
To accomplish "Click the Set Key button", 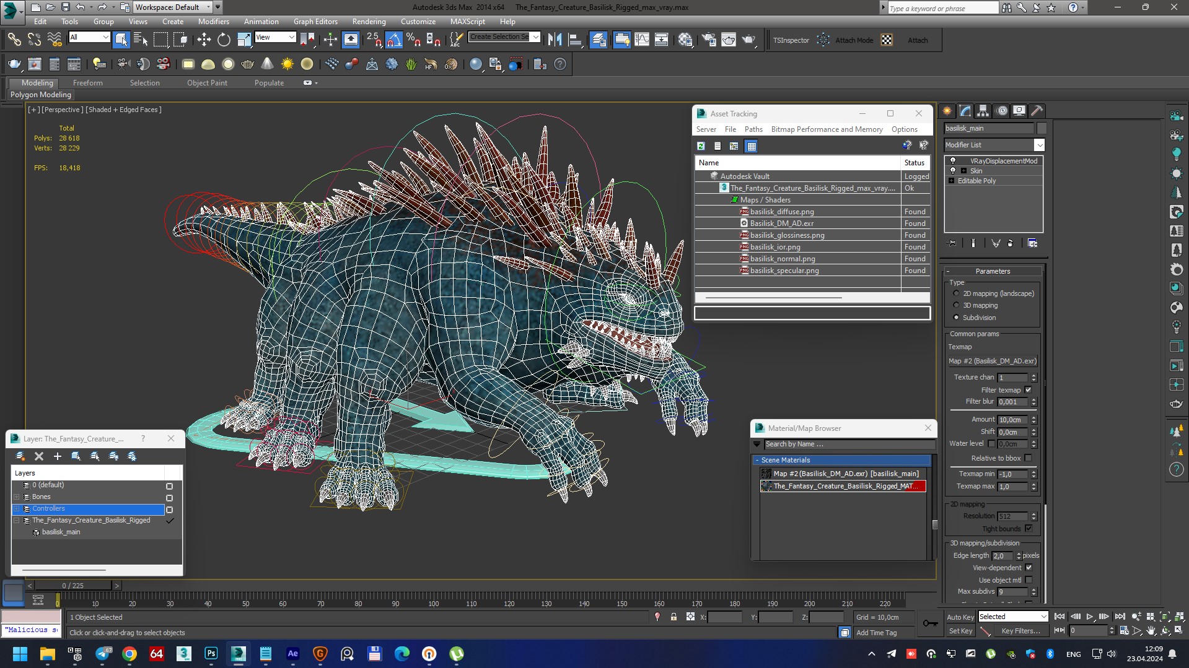I will click(960, 631).
